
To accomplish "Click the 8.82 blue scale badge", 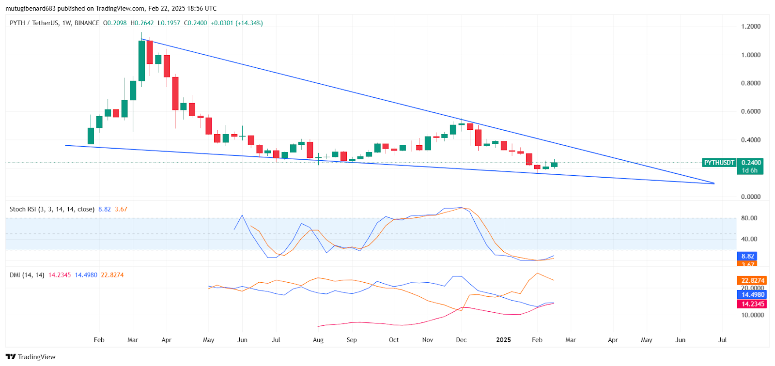I will point(747,256).
